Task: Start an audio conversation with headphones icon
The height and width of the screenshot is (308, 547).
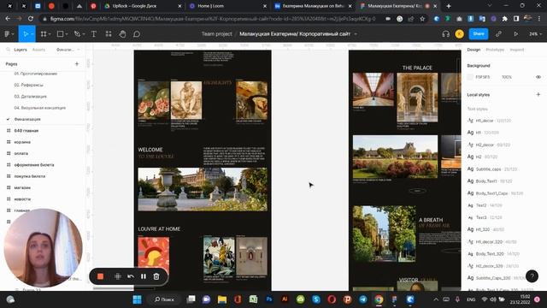Action: coord(445,34)
